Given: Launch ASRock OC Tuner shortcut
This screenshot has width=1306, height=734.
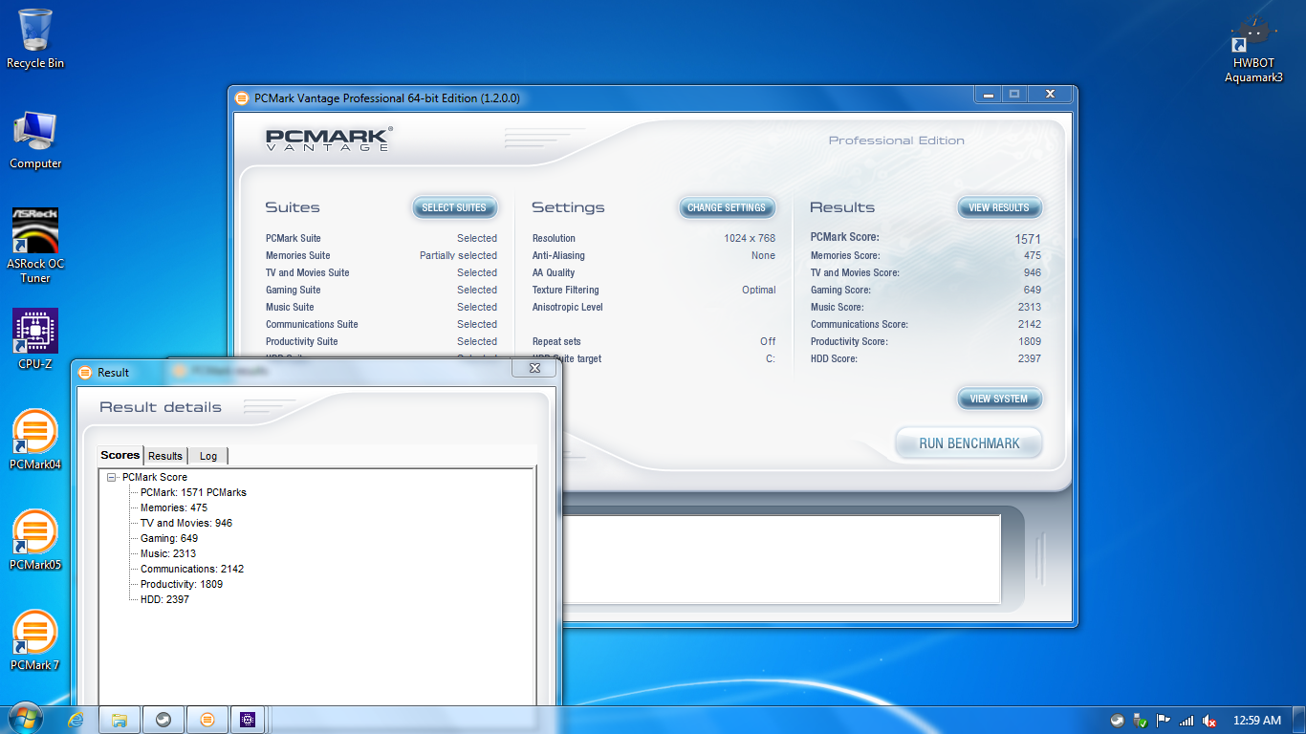Looking at the screenshot, I should (x=35, y=247).
